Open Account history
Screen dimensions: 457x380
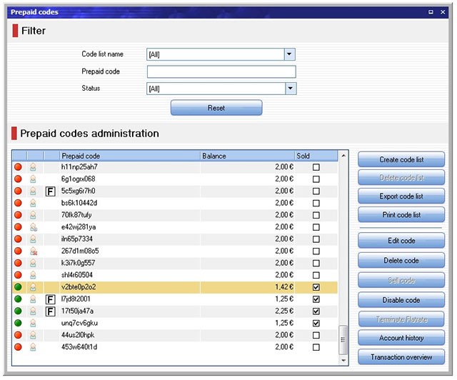(401, 338)
